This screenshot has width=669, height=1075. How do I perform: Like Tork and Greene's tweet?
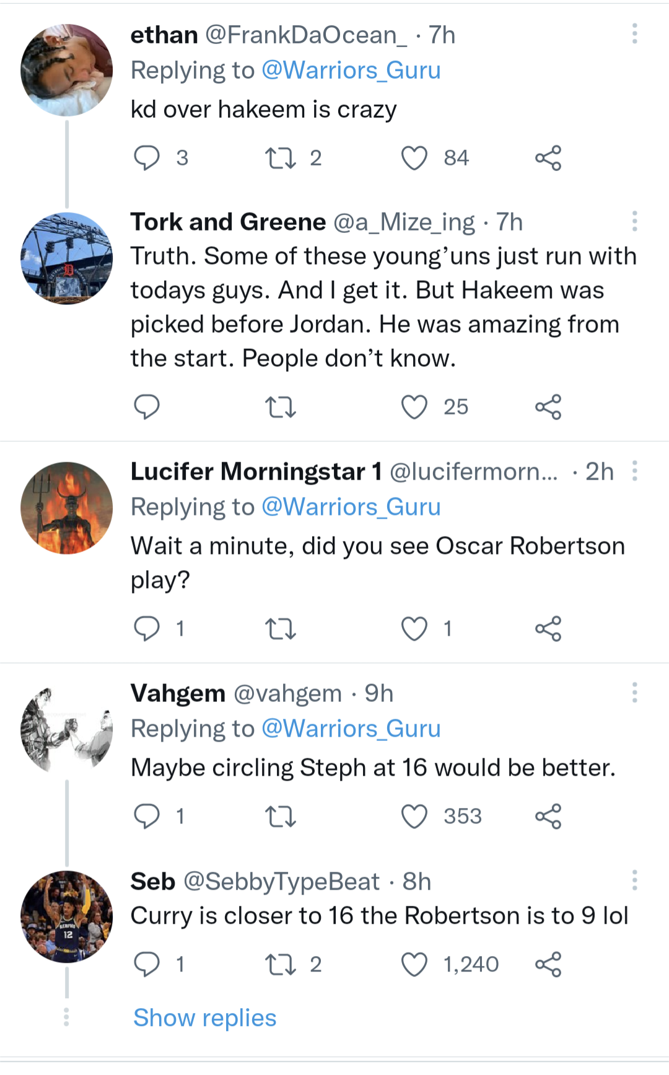coord(414,407)
